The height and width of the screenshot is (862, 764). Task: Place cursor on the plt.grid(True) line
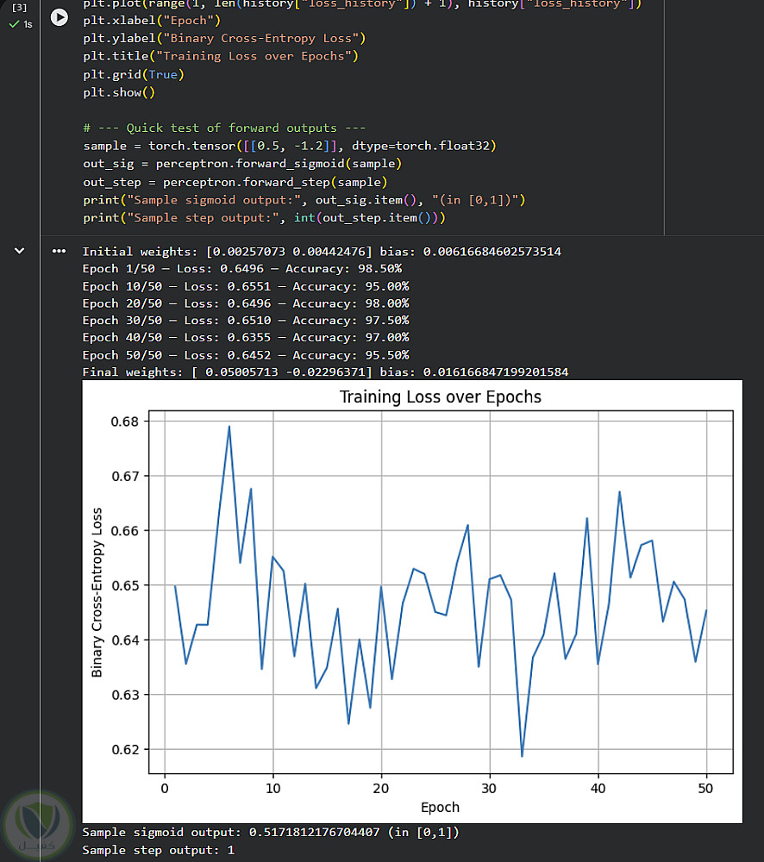[134, 74]
